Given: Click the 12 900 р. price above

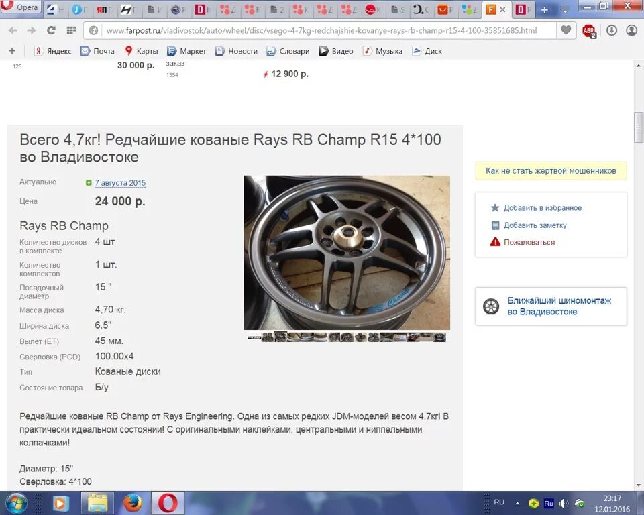Looking at the screenshot, I should pyautogui.click(x=290, y=74).
